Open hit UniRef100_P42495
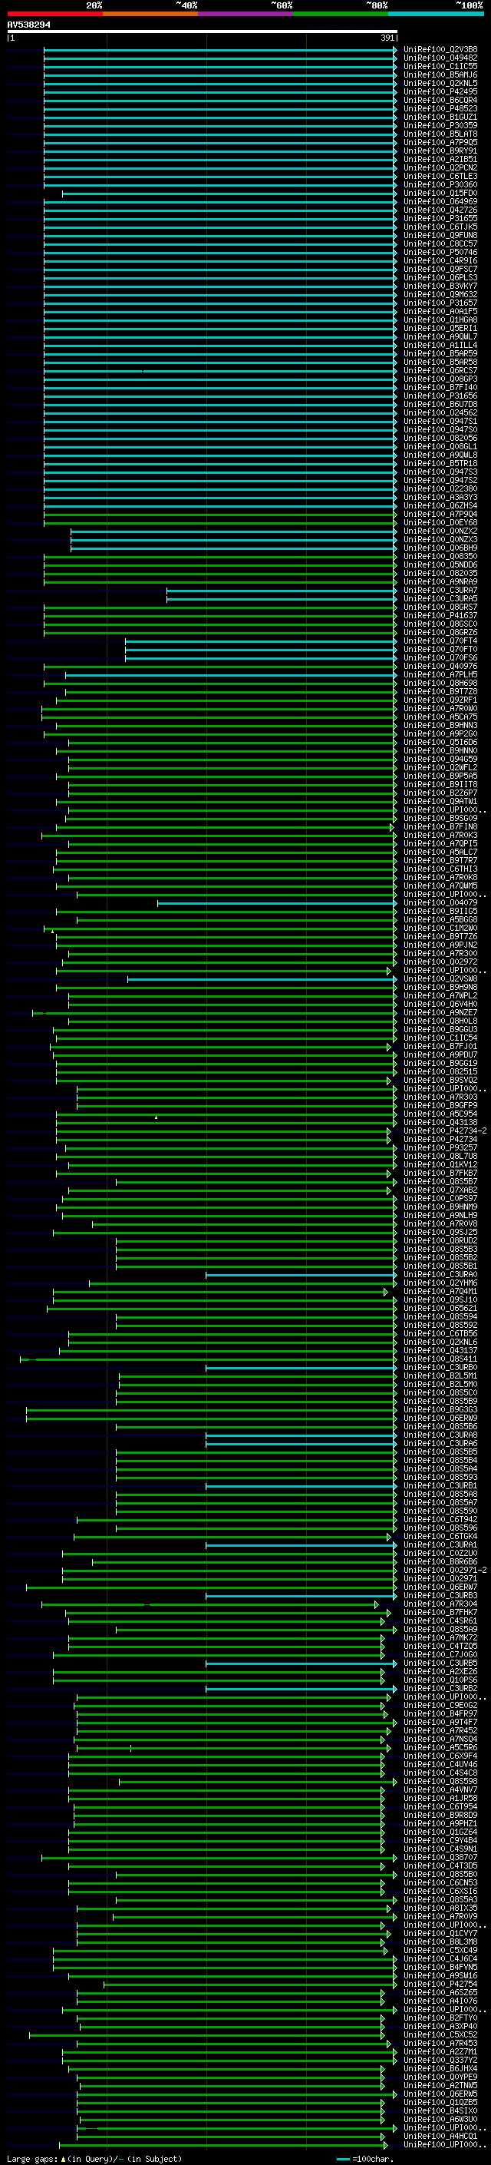 coord(440,91)
